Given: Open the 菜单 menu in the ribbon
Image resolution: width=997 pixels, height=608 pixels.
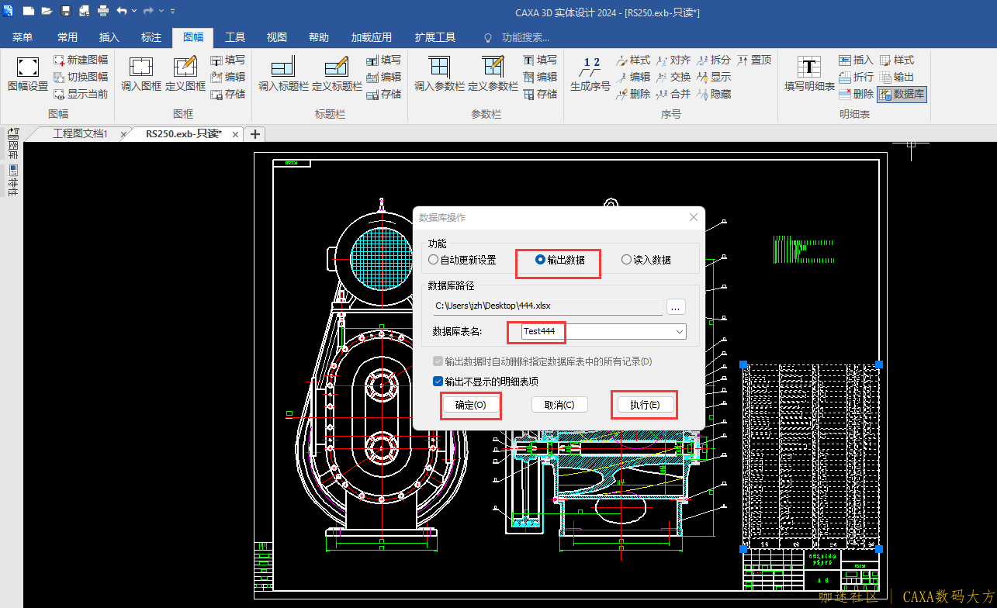Looking at the screenshot, I should tap(23, 37).
